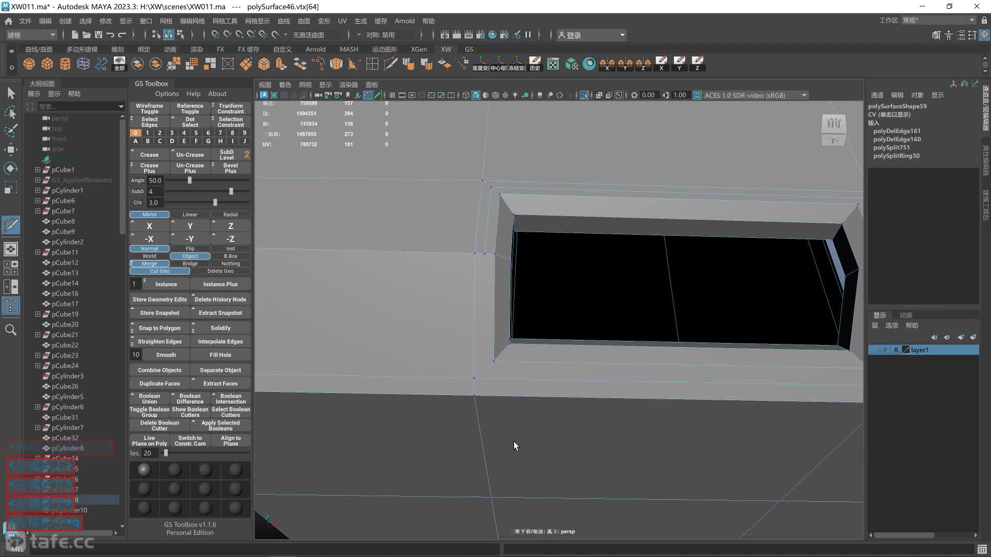
Task: Expand the pCube1 node in outliner
Action: point(37,170)
